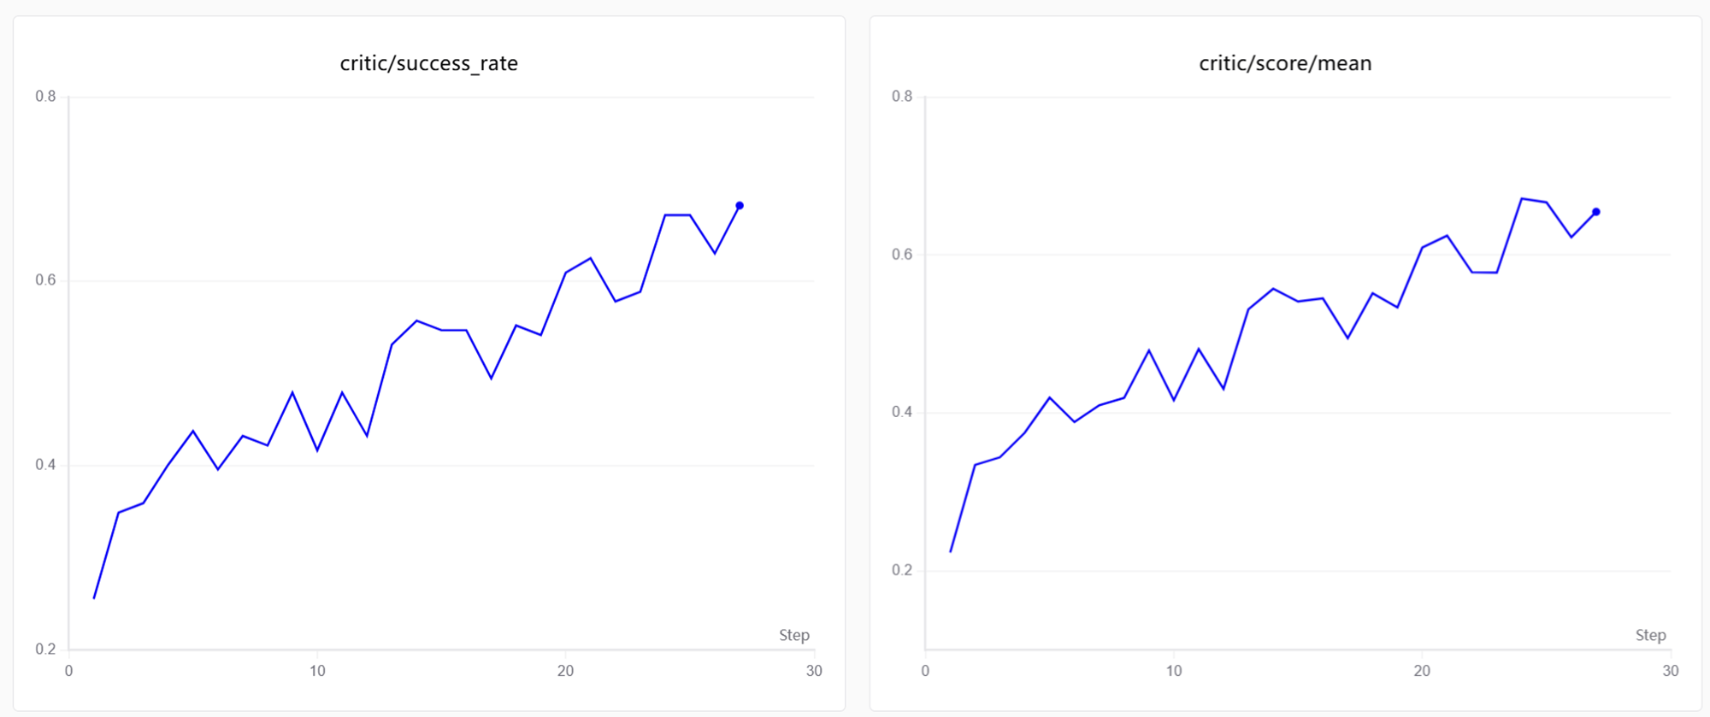This screenshot has height=717, width=1710.
Task: Click the Step axis label in success_rate chart
Action: (x=793, y=635)
